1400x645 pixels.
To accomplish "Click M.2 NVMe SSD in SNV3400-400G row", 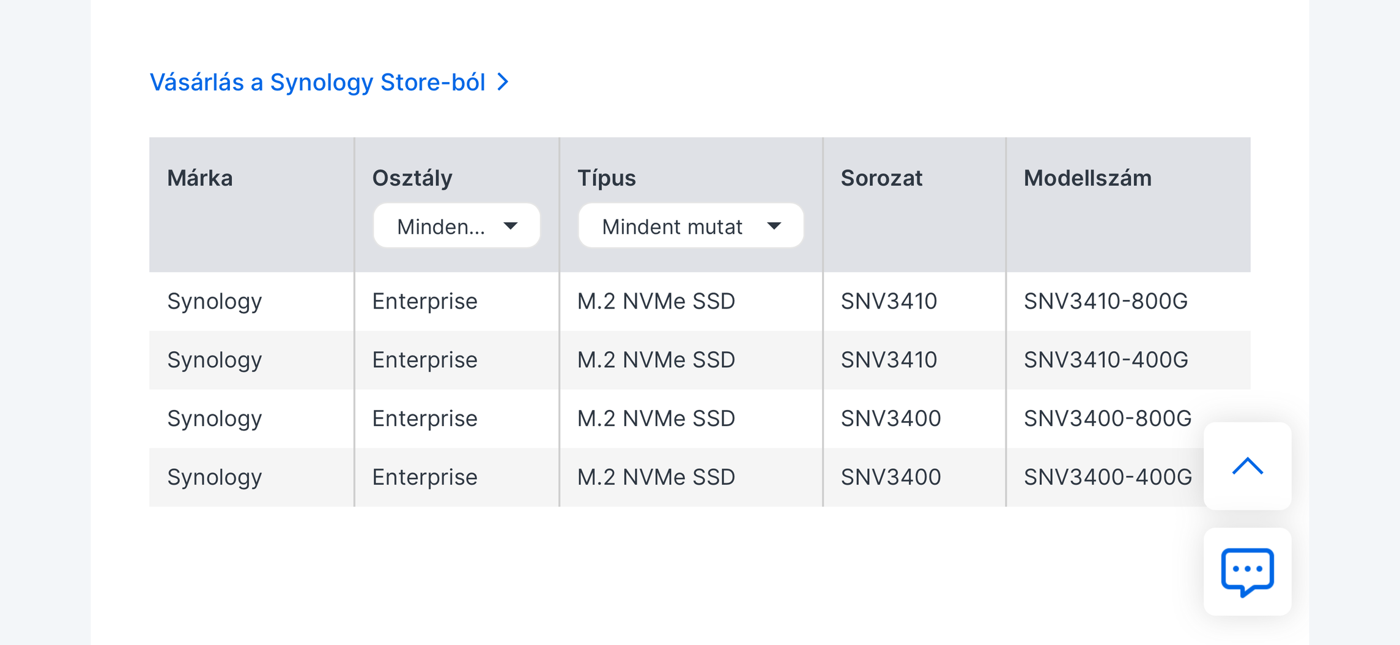I will pos(656,477).
